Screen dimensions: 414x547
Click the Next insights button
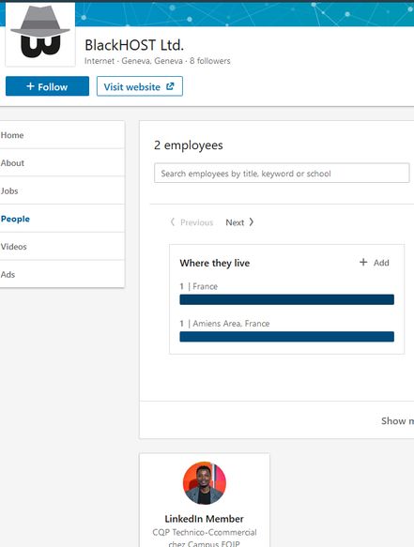tap(239, 222)
